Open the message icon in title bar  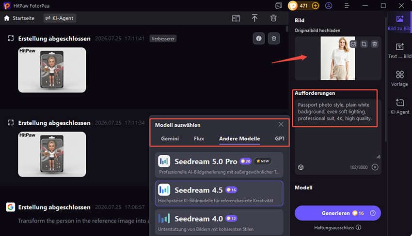click(279, 5)
